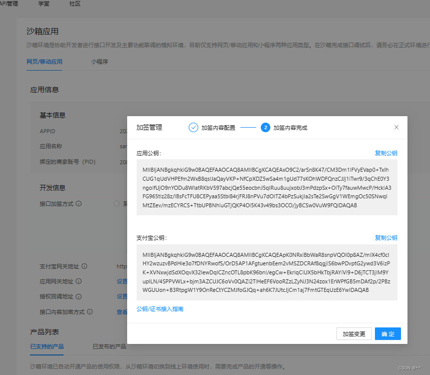This screenshot has width=430, height=375.
Task: Open the 公钥/证书接入指南 guide
Action: click(x=159, y=309)
